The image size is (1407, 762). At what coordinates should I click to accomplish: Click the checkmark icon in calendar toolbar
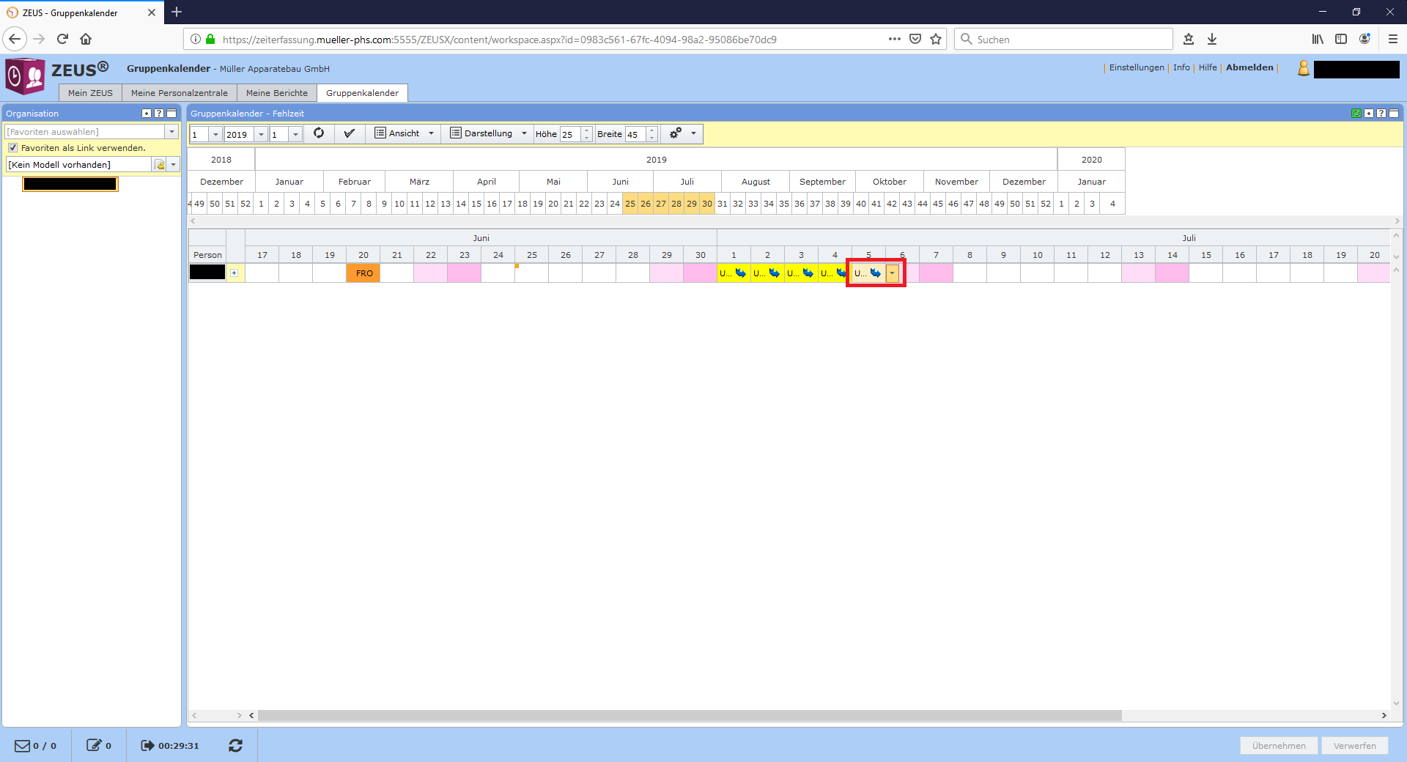pyautogui.click(x=350, y=133)
